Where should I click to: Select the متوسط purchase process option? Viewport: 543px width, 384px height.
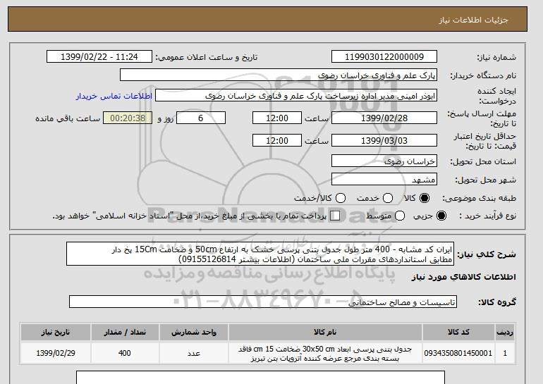400,216
